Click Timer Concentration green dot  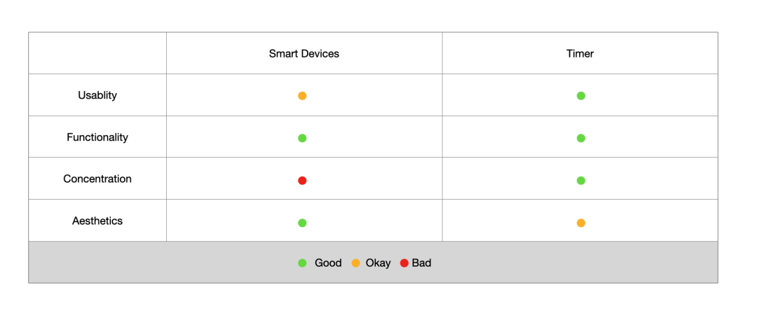(x=581, y=181)
